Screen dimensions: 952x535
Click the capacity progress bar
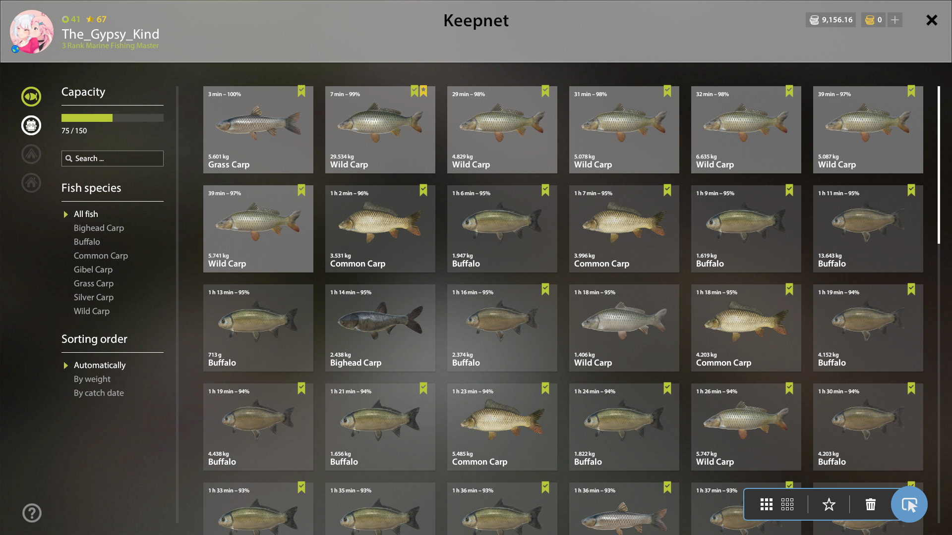[113, 118]
